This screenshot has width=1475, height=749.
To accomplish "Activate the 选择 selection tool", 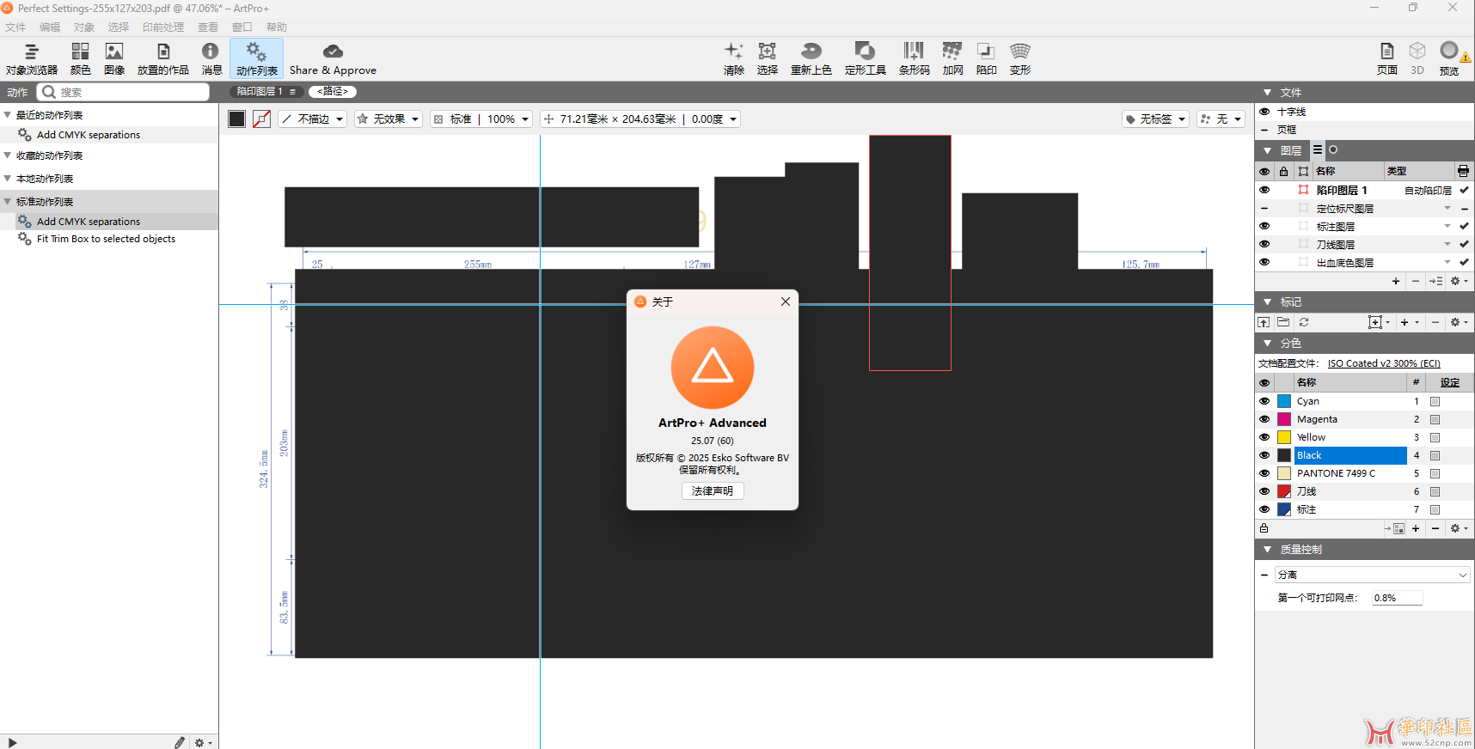I will tap(767, 58).
